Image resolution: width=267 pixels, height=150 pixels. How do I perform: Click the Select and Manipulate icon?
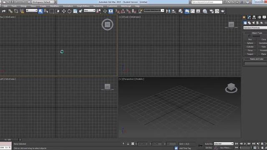[x=105, y=11]
